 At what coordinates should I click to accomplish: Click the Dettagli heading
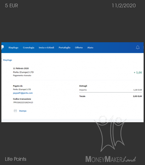click(x=83, y=86)
